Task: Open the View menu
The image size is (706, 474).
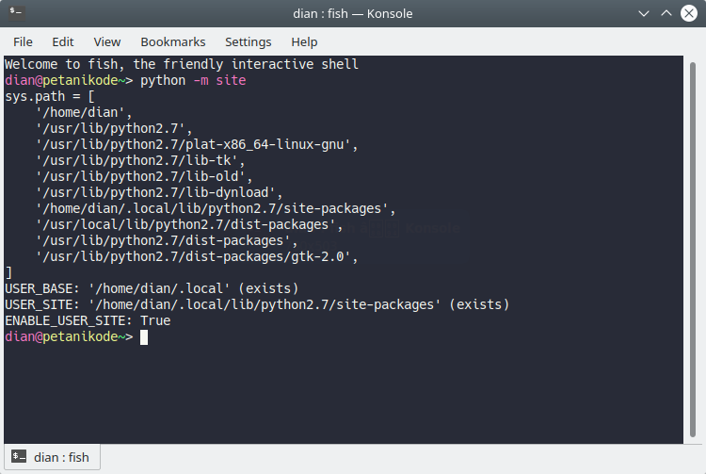Action: pyautogui.click(x=107, y=41)
